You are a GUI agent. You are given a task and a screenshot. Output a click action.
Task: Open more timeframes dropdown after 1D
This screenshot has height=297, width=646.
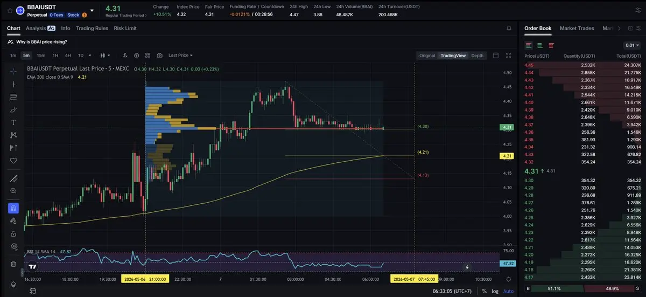point(89,55)
